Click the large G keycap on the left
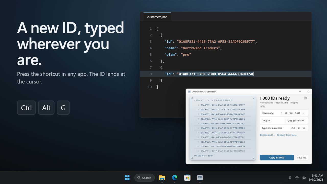The image size is (327, 184). tap(63, 108)
